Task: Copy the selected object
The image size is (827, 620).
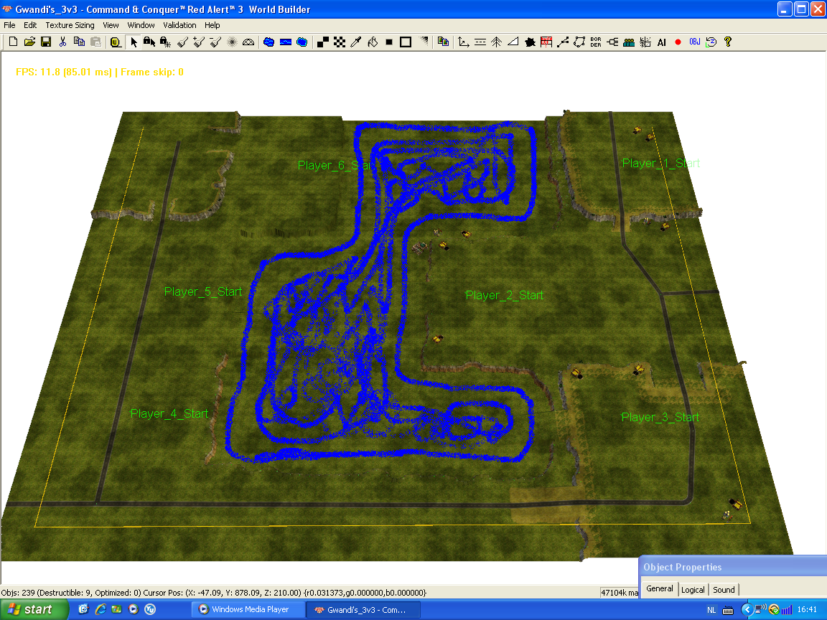Action: (79, 42)
